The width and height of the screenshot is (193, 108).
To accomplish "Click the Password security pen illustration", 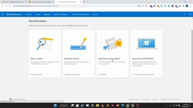I will [x=78, y=44].
